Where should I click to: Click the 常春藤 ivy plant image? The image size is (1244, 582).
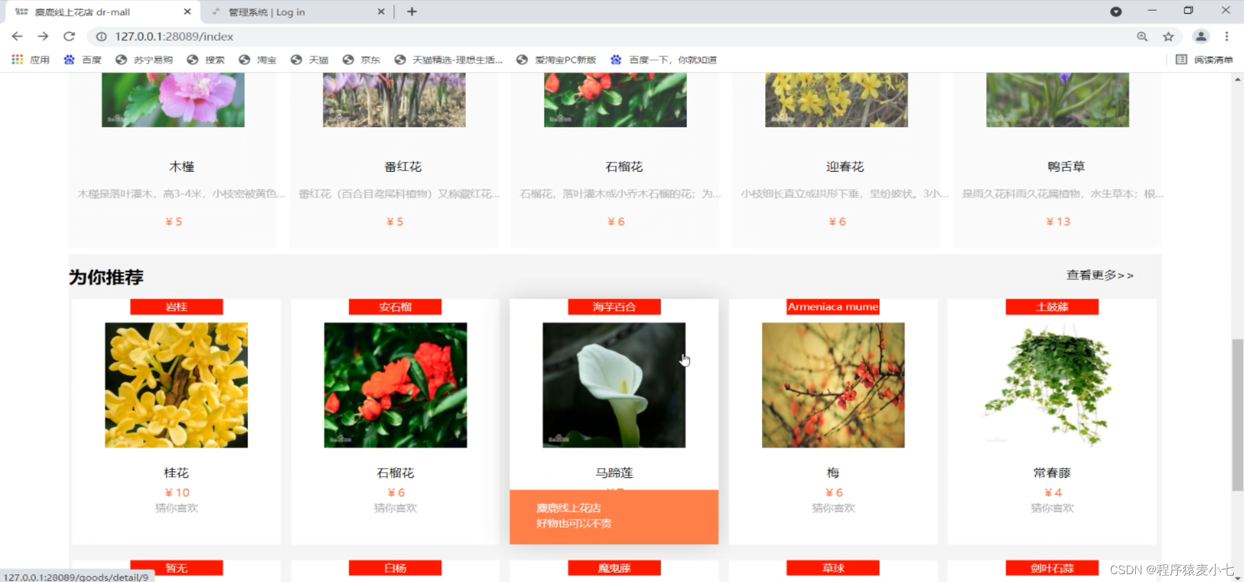click(1052, 385)
